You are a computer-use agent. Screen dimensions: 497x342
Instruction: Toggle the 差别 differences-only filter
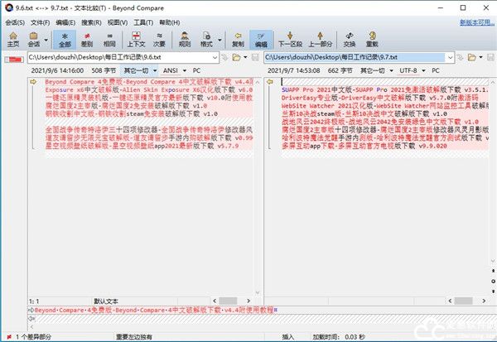(x=86, y=40)
